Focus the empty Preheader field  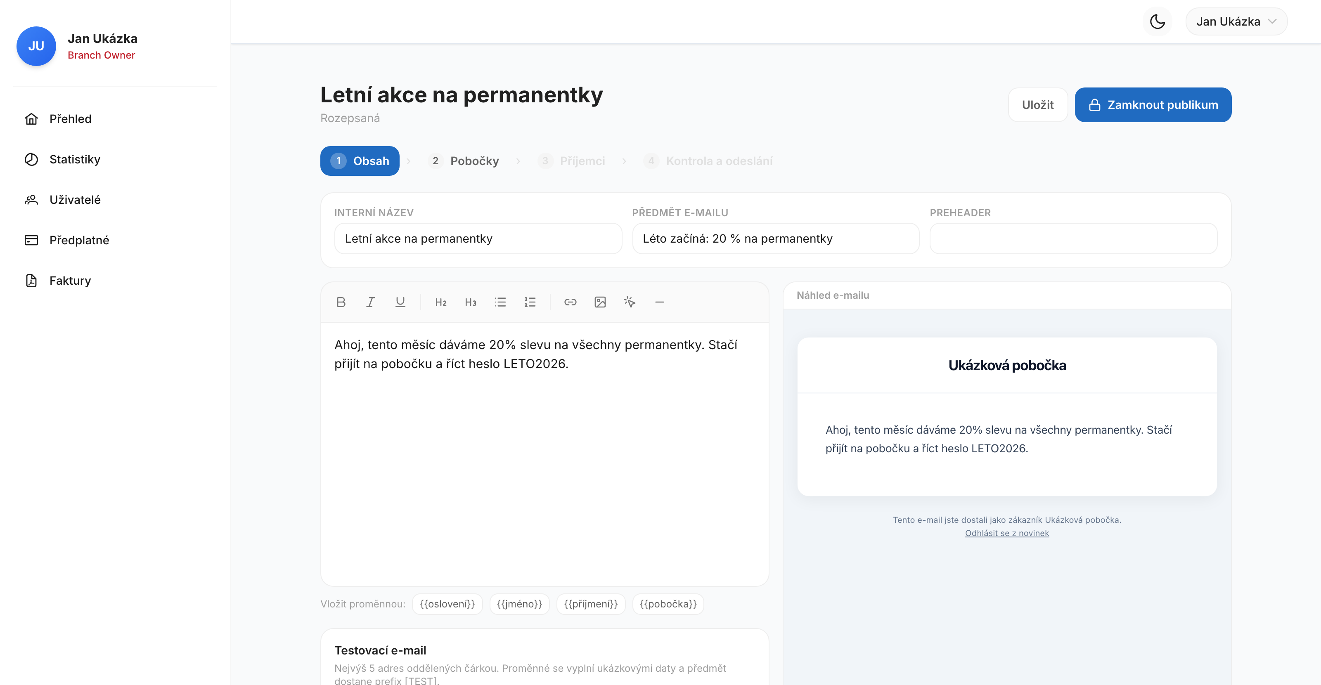pyautogui.click(x=1073, y=239)
